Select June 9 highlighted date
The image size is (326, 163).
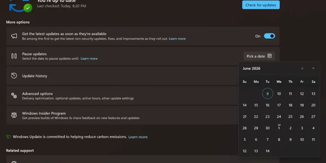click(x=268, y=93)
